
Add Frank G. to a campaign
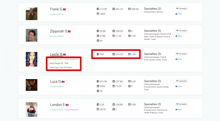pos(181,8)
